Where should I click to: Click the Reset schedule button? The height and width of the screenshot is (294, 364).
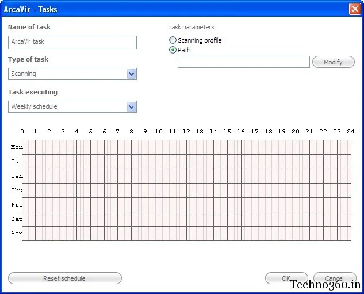(x=65, y=278)
